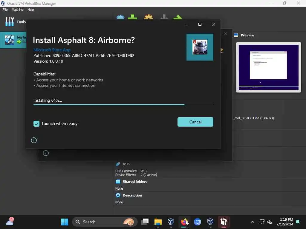Open Task View from taskbar
Viewport: 306px width, 229px height.
pos(145,222)
